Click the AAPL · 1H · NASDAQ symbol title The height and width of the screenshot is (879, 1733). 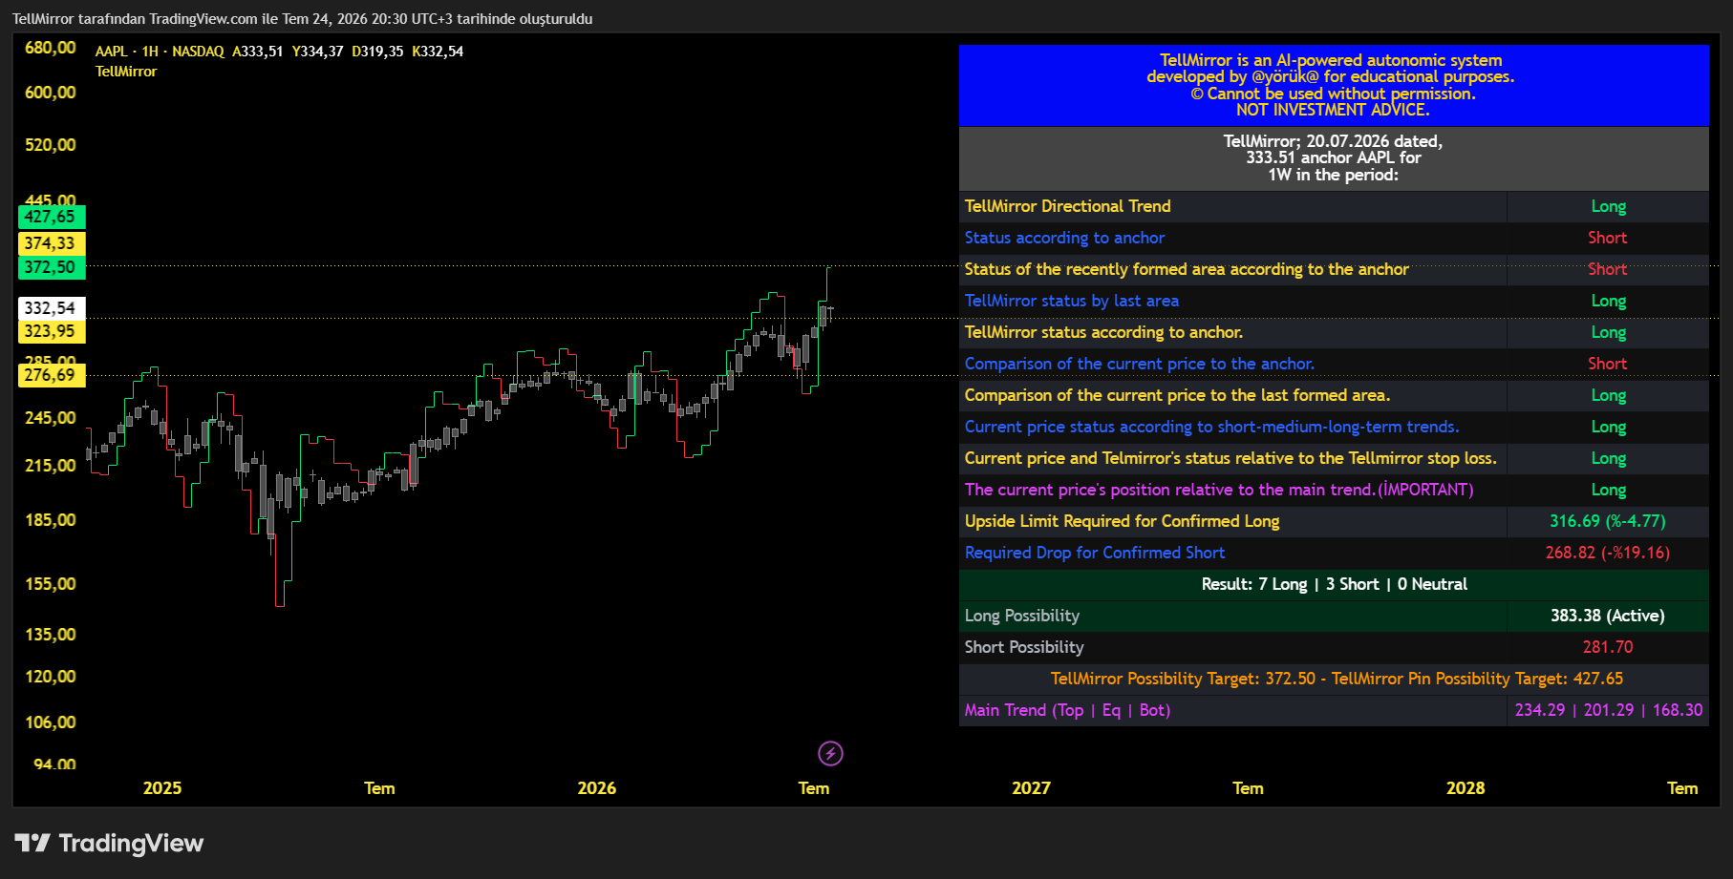point(160,52)
